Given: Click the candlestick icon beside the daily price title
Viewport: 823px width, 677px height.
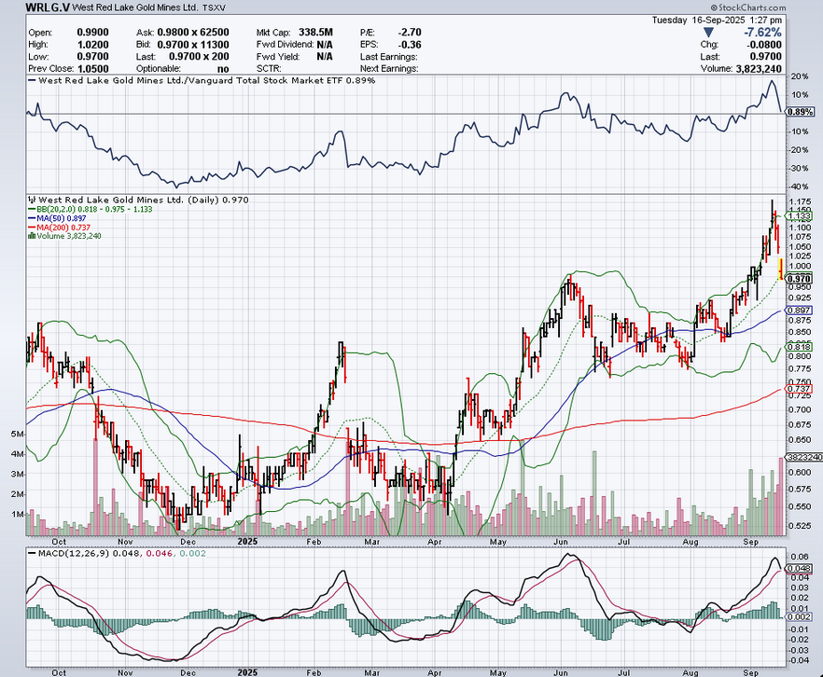Looking at the screenshot, I should click(32, 200).
